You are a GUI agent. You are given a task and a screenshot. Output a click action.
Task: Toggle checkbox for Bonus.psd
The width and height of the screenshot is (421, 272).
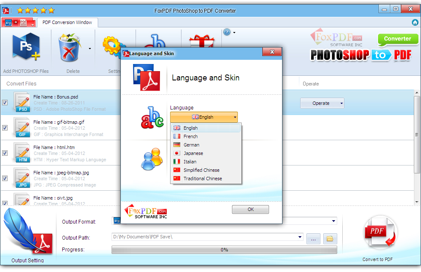point(5,103)
